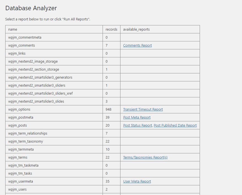Select the wpjm_term_taxonomy row name
Screen dimensions: 242x195
coord(26,141)
